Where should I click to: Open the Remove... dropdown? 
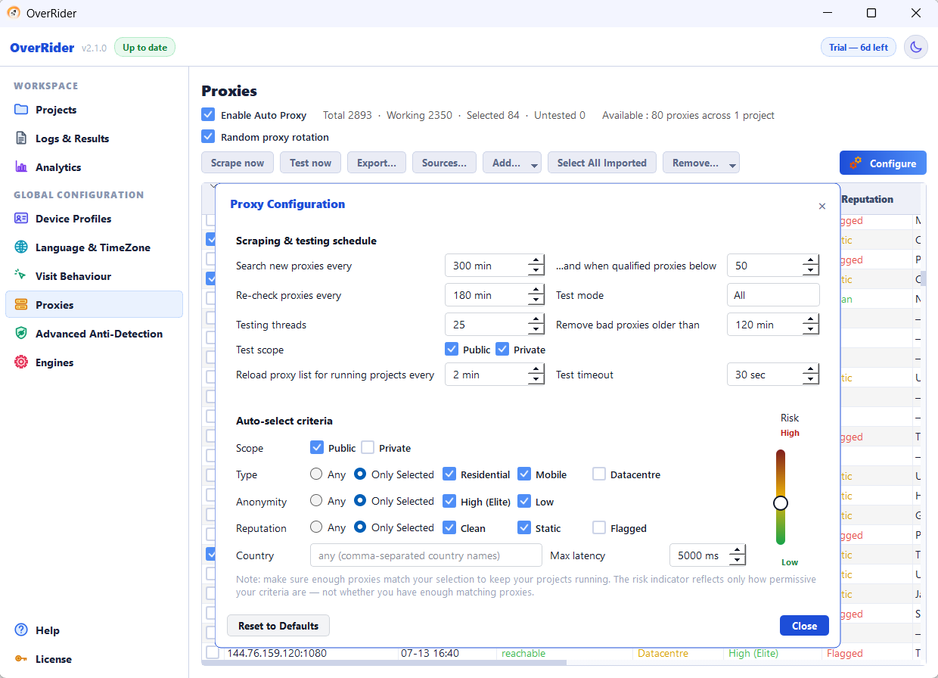(x=701, y=163)
